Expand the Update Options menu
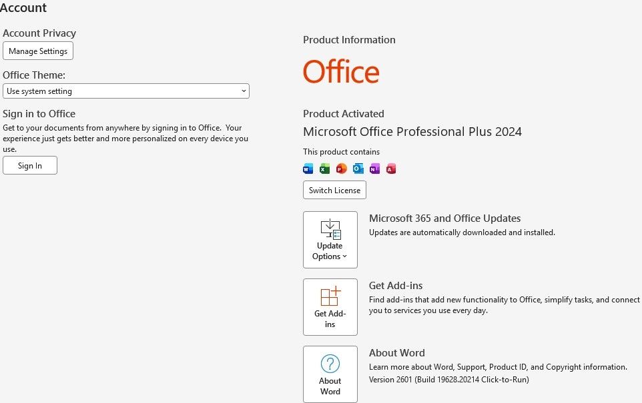 pyautogui.click(x=330, y=240)
